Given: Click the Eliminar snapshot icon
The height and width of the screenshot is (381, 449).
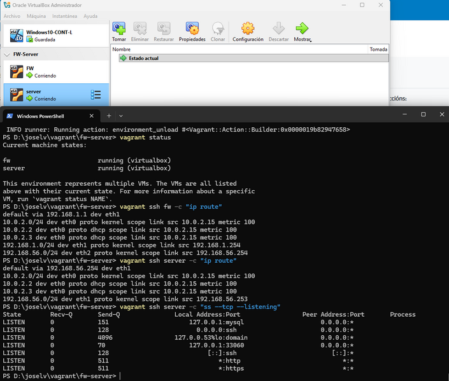Looking at the screenshot, I should click(x=139, y=29).
